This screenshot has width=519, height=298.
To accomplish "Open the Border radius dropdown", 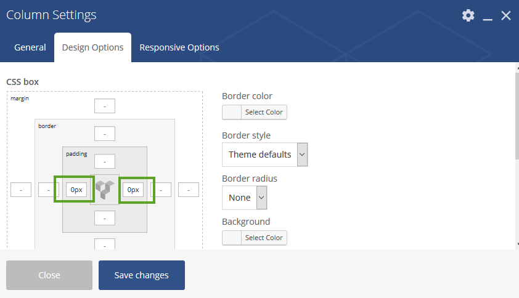I will coord(244,198).
